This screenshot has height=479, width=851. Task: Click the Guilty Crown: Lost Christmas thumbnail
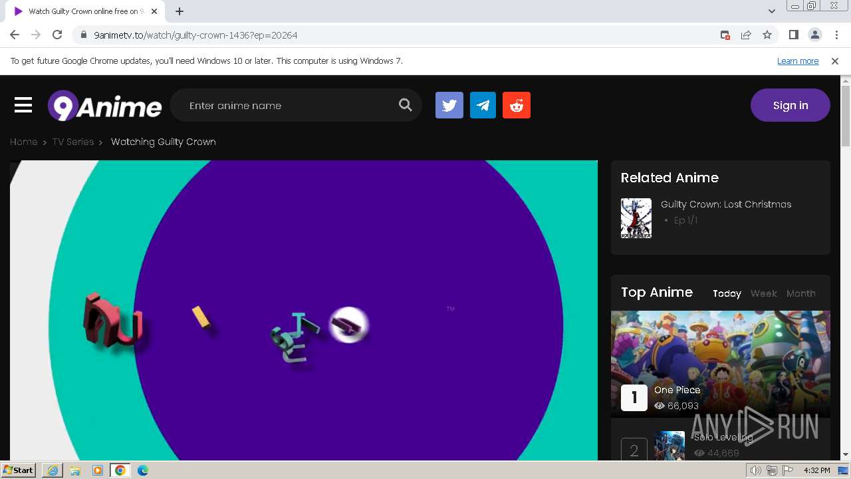(x=636, y=218)
